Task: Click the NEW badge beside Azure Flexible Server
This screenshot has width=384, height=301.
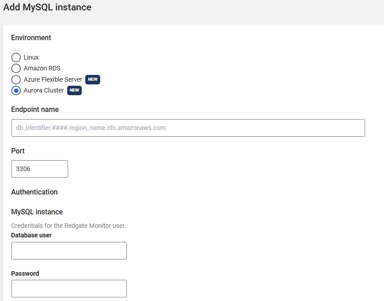Action: (93, 79)
